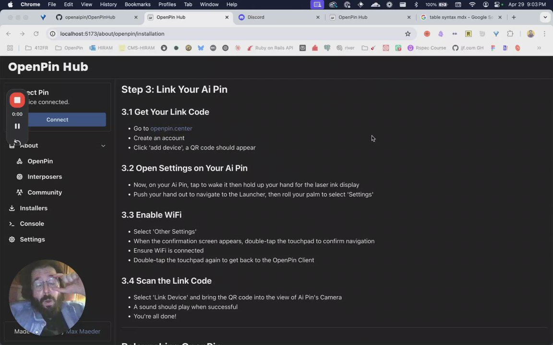The image size is (553, 345).
Task: Click the Settings gear icon in sidebar
Action: (x=12, y=240)
